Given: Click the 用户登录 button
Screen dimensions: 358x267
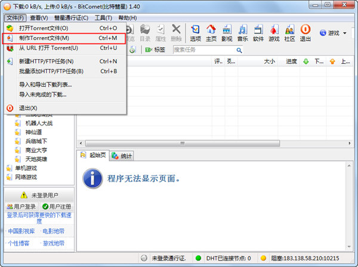Looking at the screenshot, I should [21, 206].
